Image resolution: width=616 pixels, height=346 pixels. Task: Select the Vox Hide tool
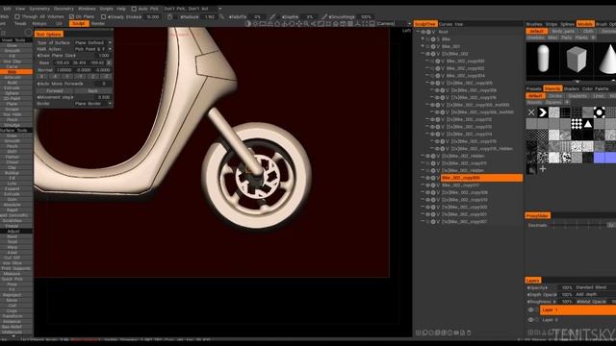click(13, 114)
